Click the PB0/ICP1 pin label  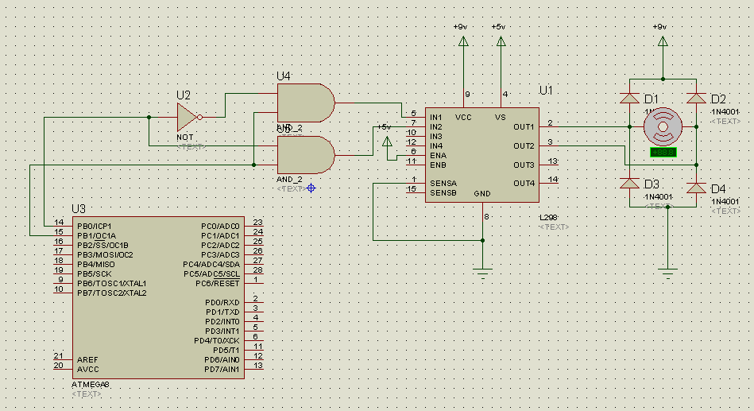[x=95, y=227]
